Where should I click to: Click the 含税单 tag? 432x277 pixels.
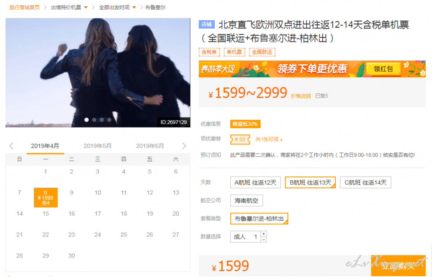(209, 52)
